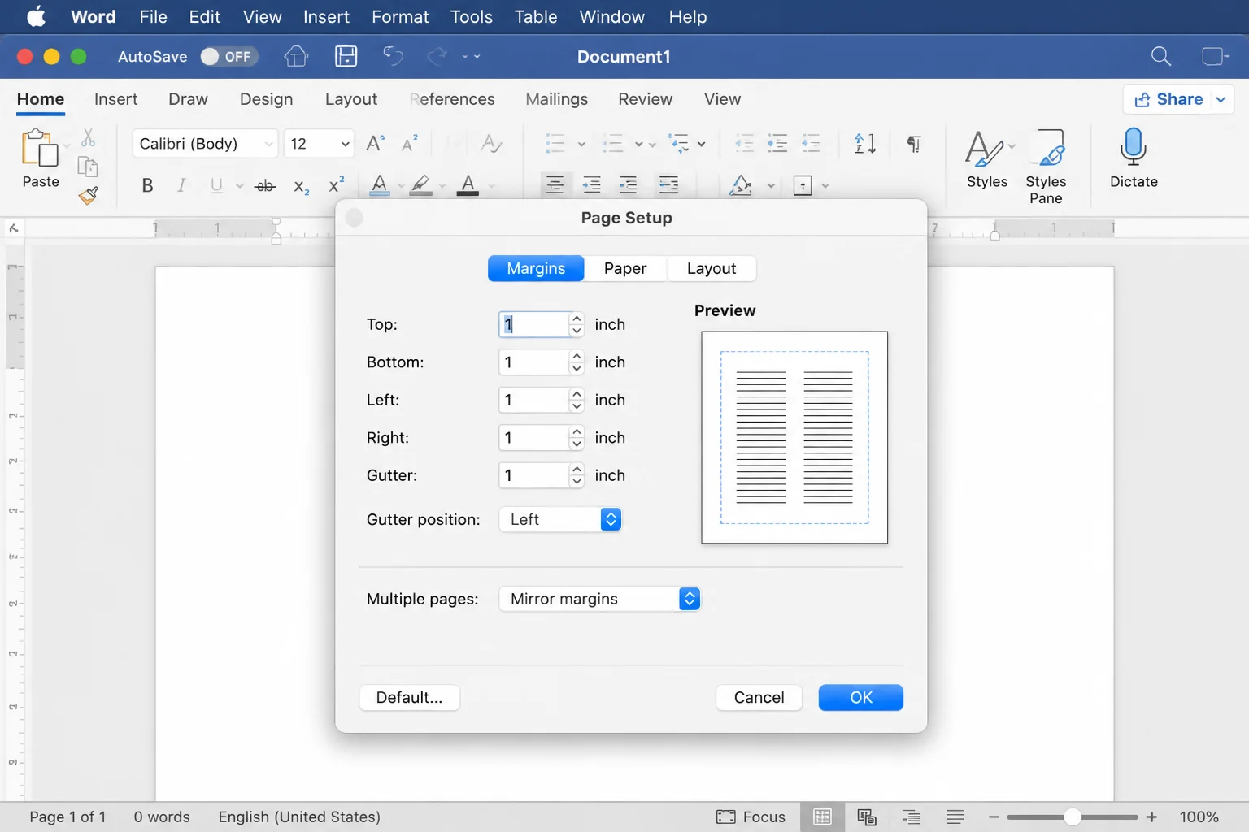Click the Cut scissors icon

[x=88, y=136]
